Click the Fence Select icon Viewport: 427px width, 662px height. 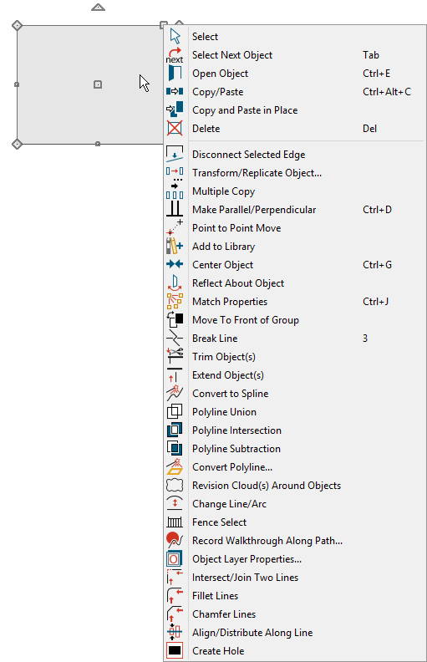(x=175, y=522)
